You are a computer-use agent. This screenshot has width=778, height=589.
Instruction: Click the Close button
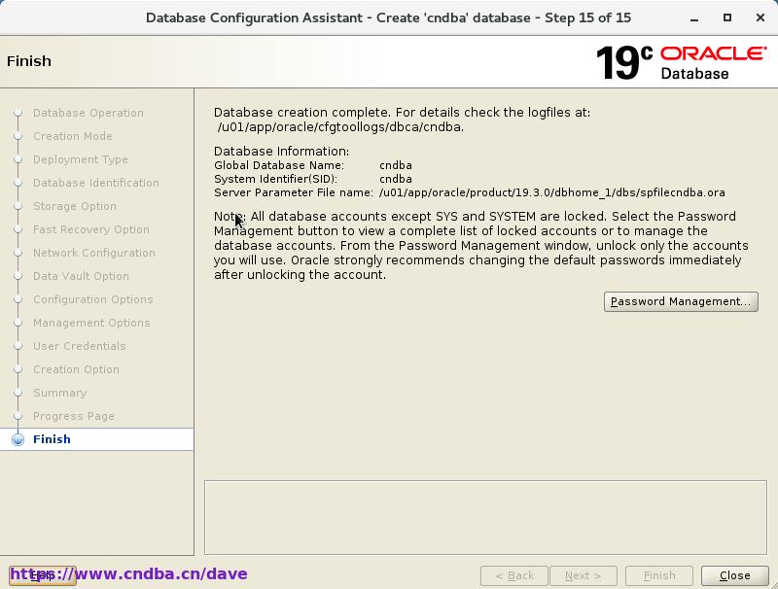734,575
